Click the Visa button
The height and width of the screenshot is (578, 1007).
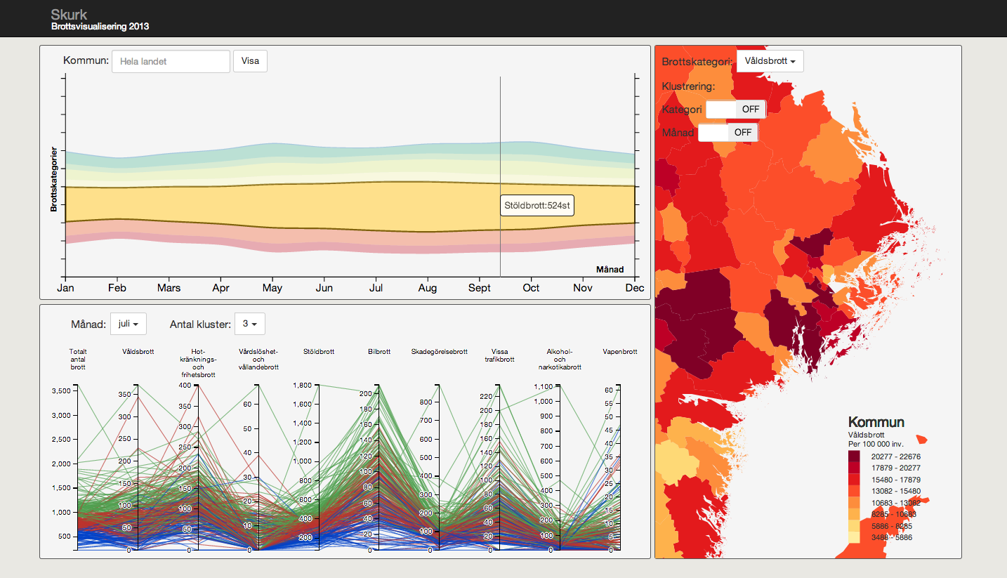pyautogui.click(x=250, y=61)
